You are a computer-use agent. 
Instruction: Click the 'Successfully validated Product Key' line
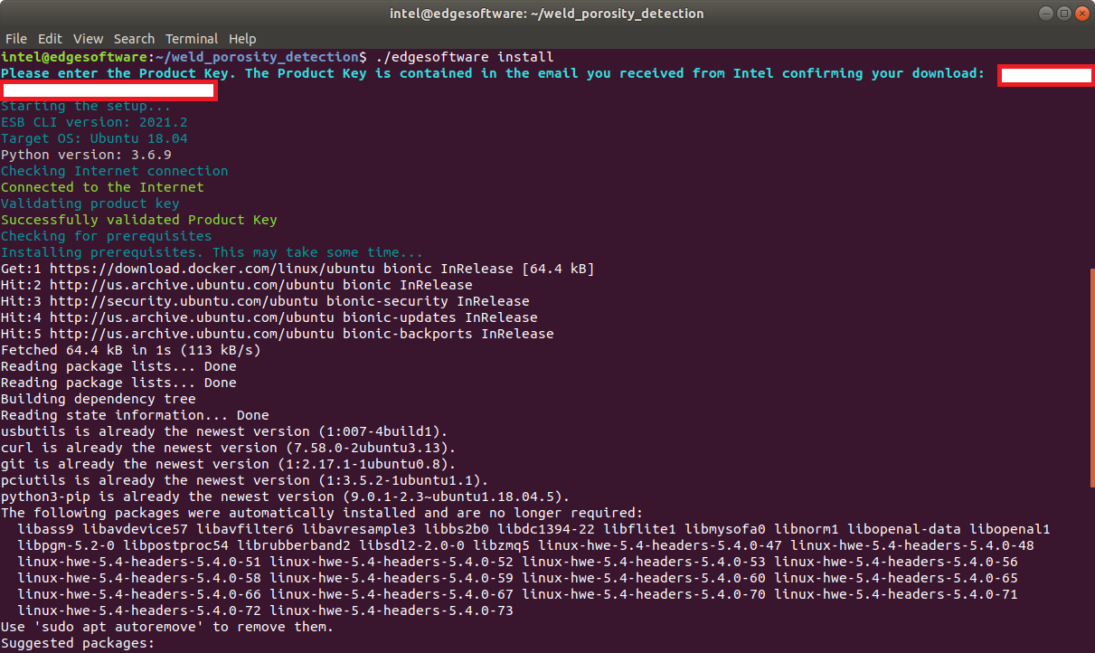click(139, 220)
